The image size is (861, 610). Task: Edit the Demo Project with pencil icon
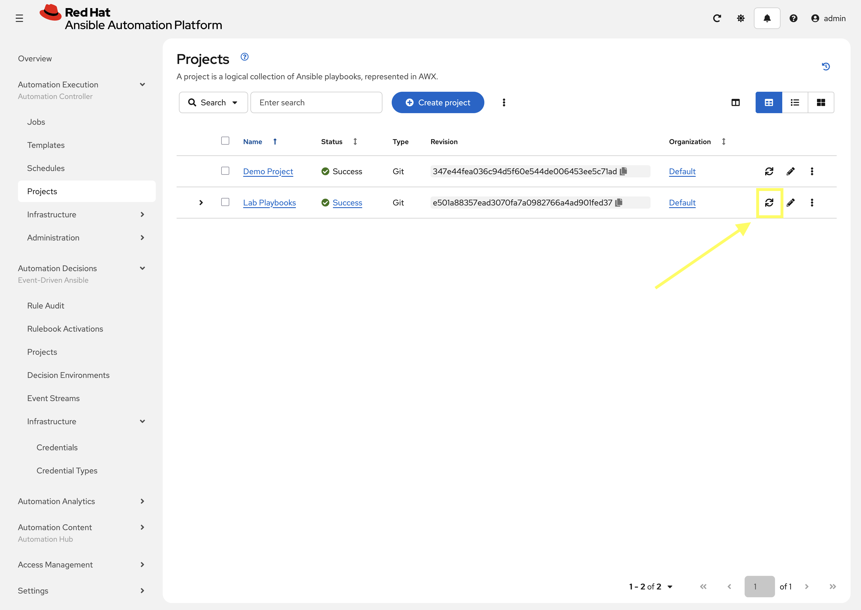point(790,171)
